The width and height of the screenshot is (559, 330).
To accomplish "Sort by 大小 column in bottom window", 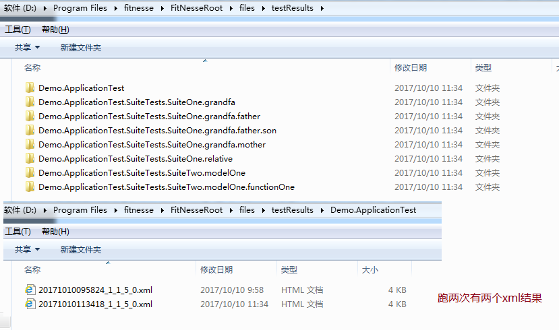I will click(x=370, y=270).
